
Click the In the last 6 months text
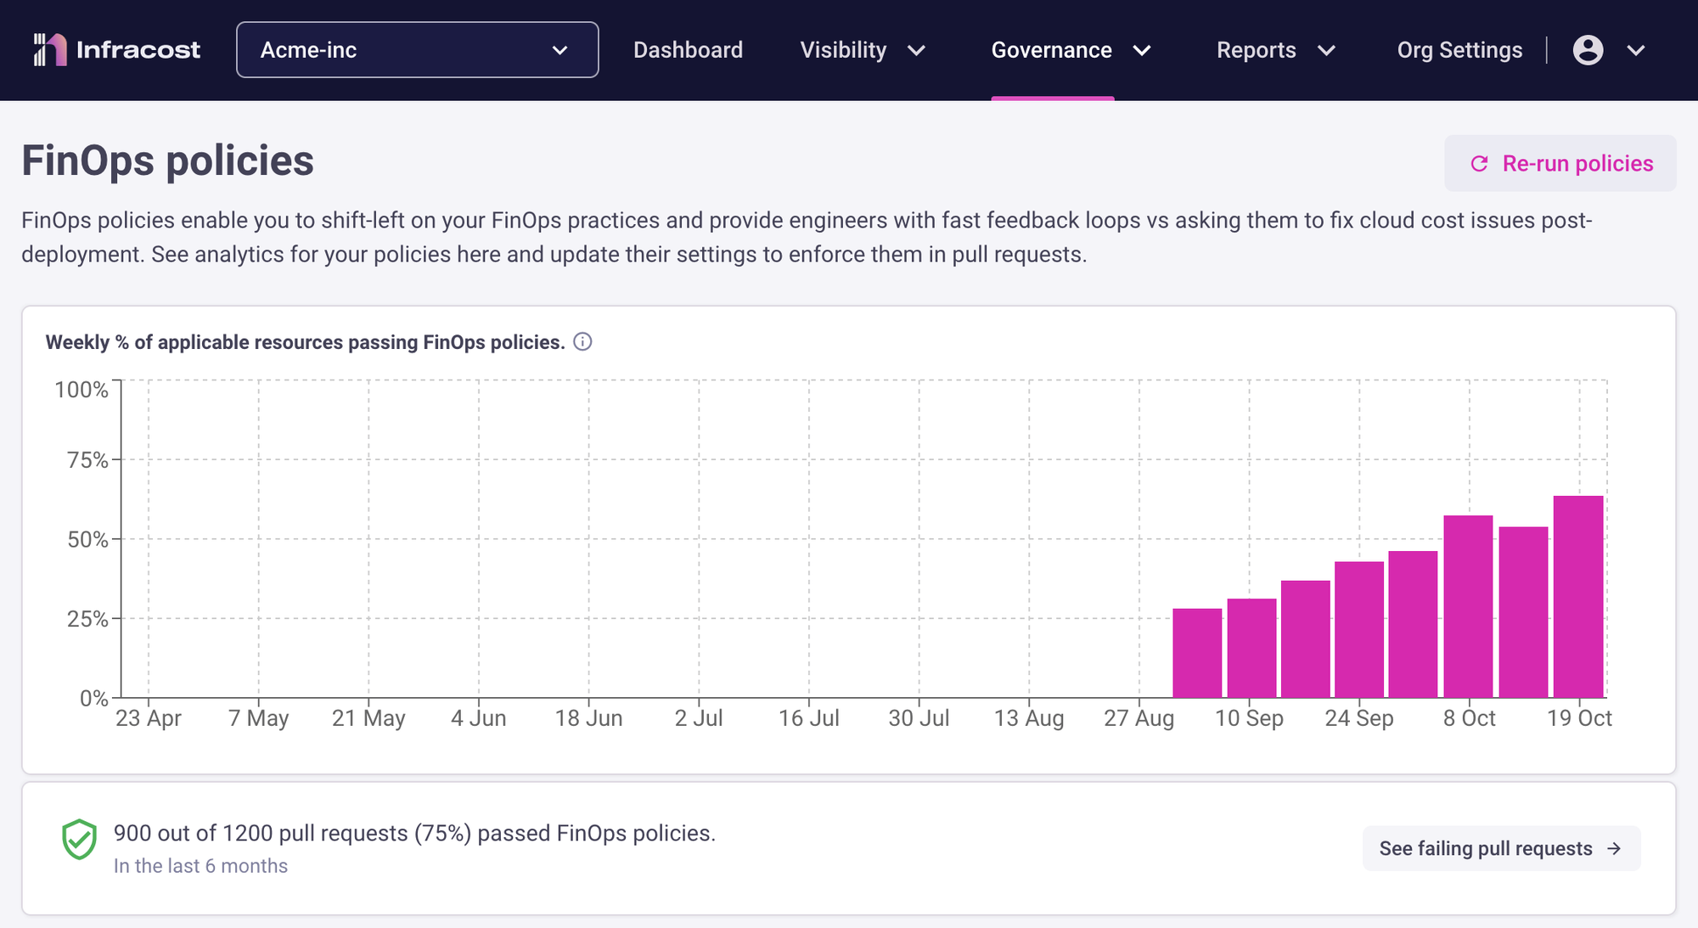click(201, 865)
